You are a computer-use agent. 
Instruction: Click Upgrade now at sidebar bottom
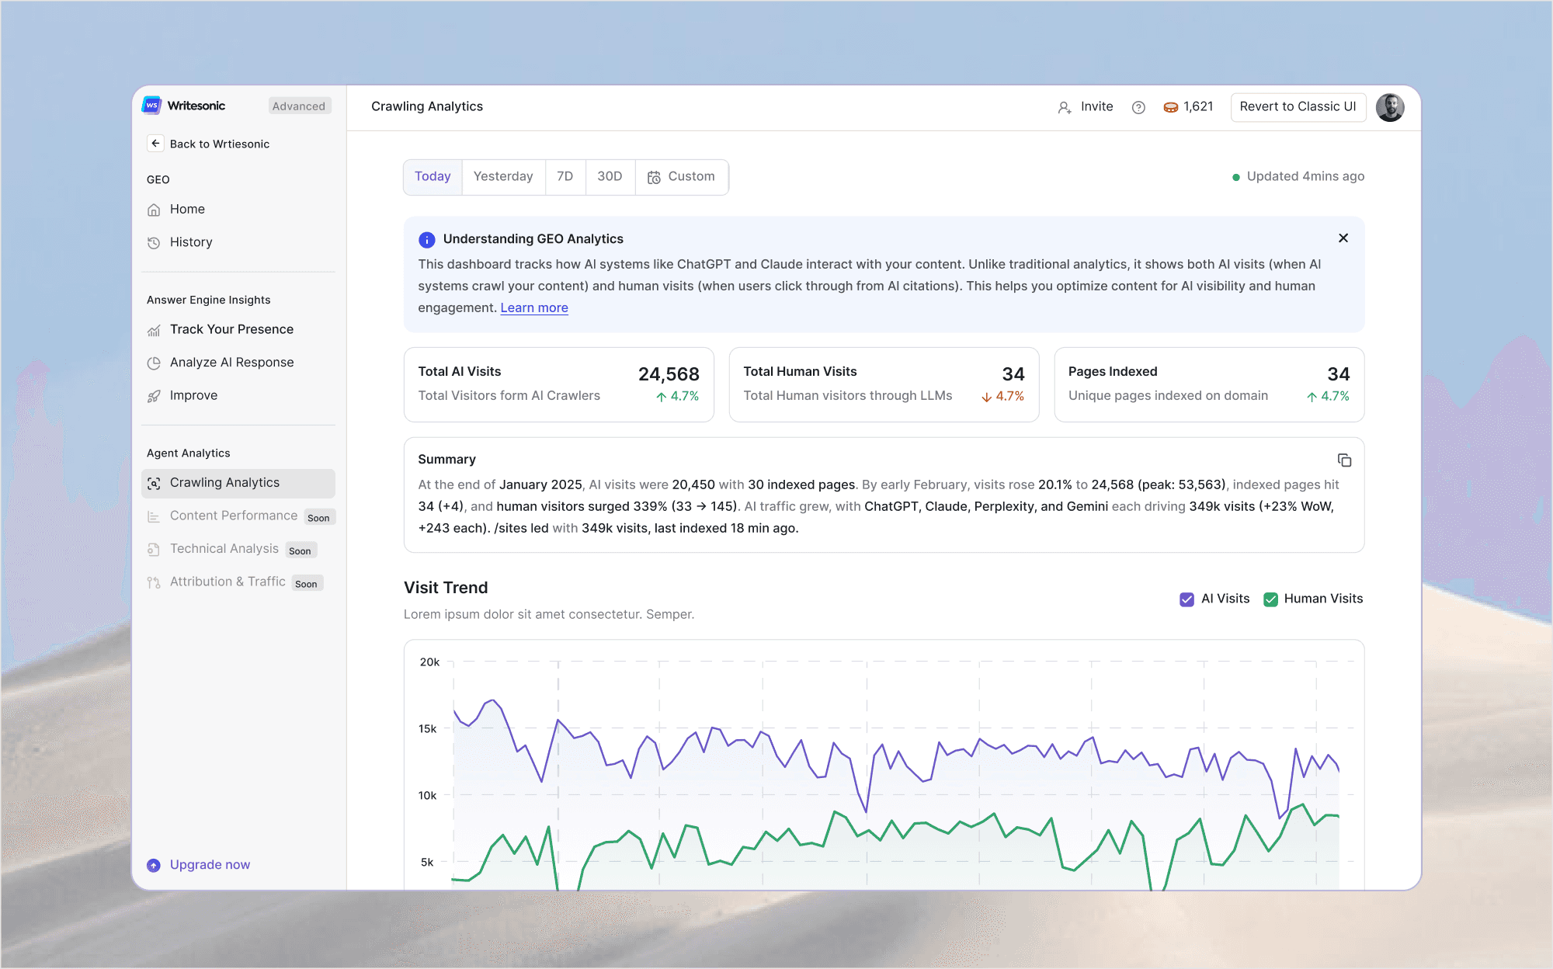[x=210, y=865]
